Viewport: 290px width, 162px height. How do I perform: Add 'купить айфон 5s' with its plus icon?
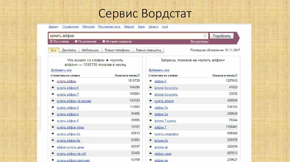pos(53,133)
